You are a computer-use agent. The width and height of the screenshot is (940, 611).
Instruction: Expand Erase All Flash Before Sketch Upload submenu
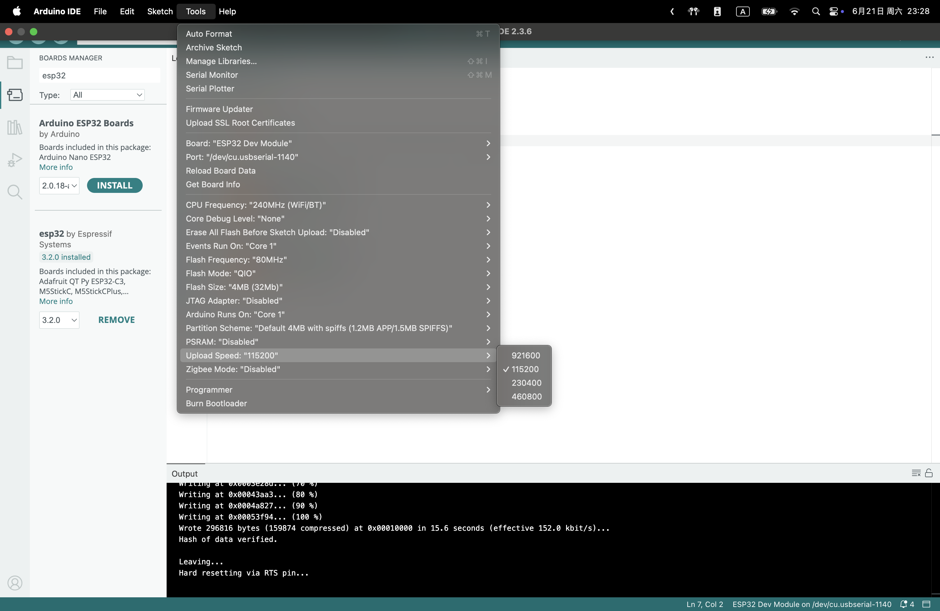coord(338,232)
